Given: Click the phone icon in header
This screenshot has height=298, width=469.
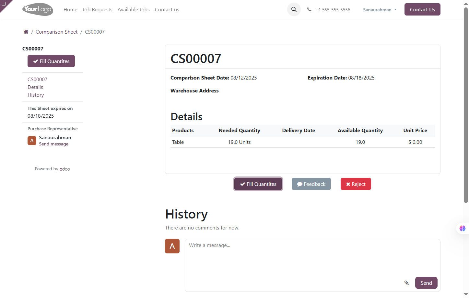Looking at the screenshot, I should 309,10.
